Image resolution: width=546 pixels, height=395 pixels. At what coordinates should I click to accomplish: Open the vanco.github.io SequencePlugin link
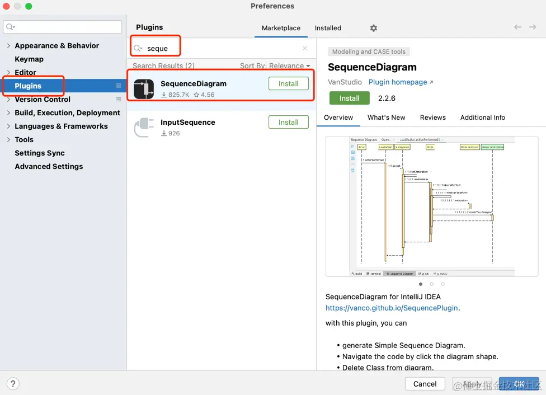click(x=392, y=308)
